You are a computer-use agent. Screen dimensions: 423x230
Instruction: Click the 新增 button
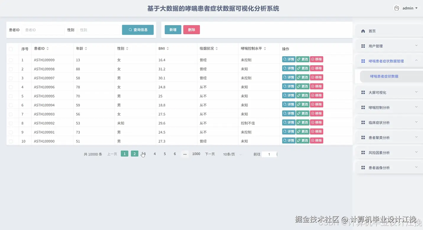pyautogui.click(x=173, y=29)
